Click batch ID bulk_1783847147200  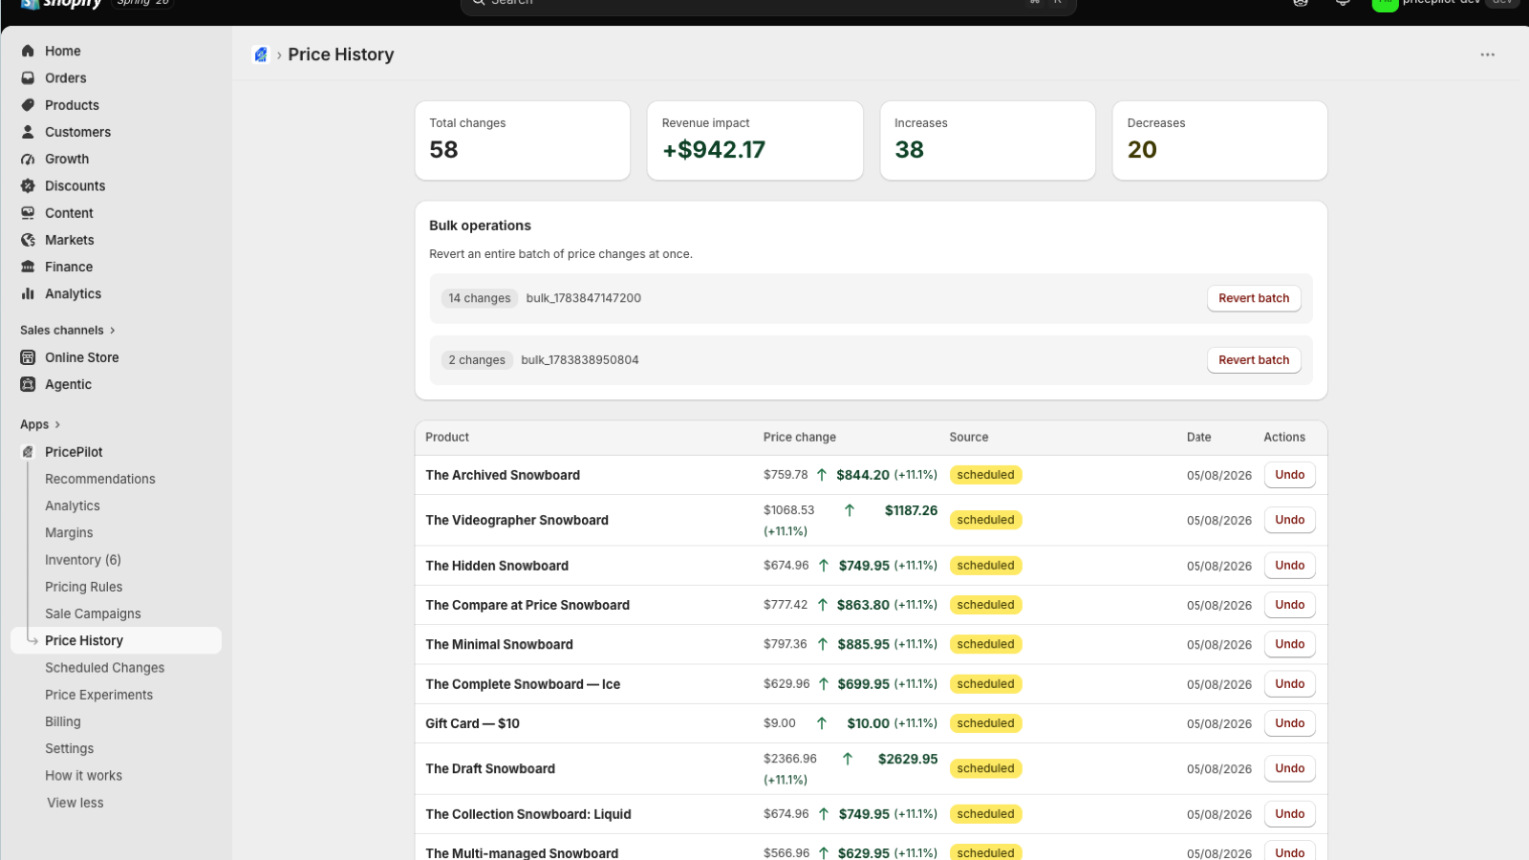tap(584, 298)
